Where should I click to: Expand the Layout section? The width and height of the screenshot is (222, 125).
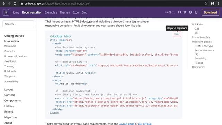pos(8,90)
